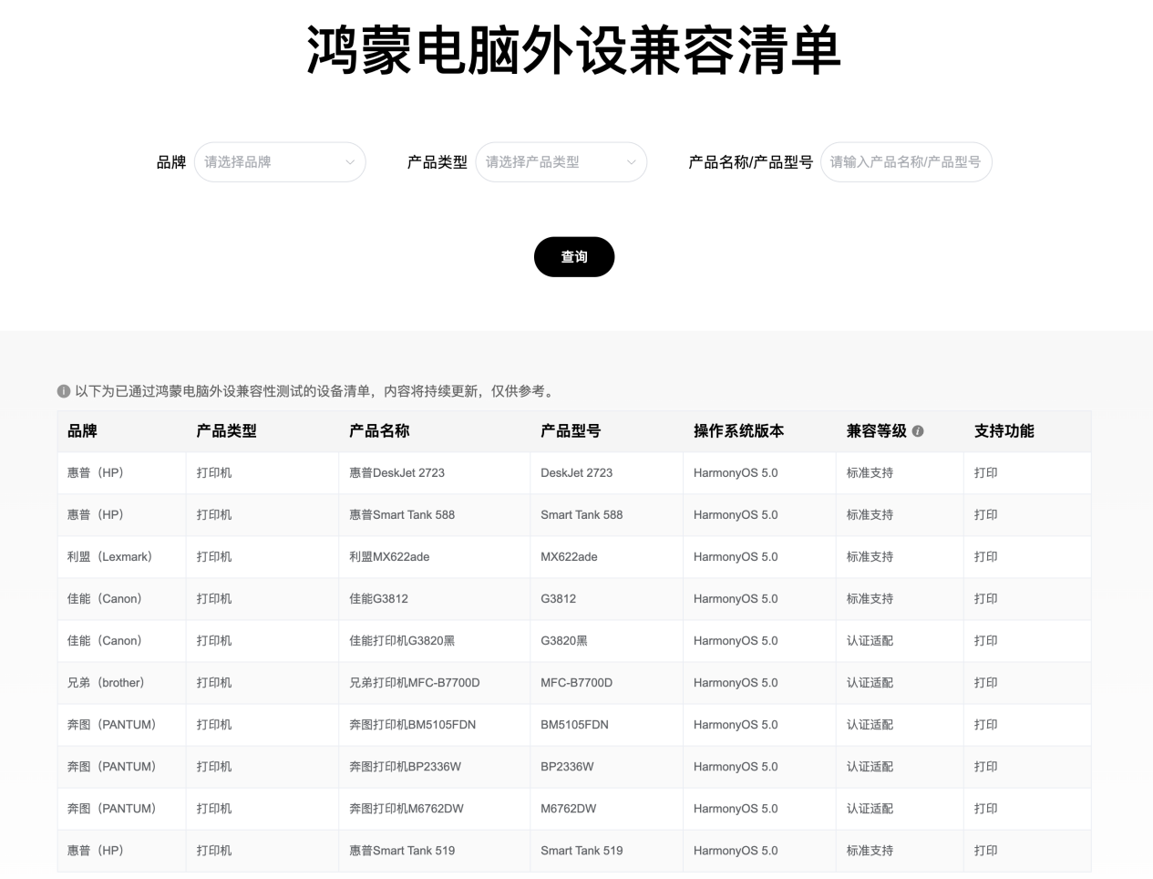Select the 奔图打印机BM5105FDN row
The height and width of the screenshot is (879, 1153).
412,725
